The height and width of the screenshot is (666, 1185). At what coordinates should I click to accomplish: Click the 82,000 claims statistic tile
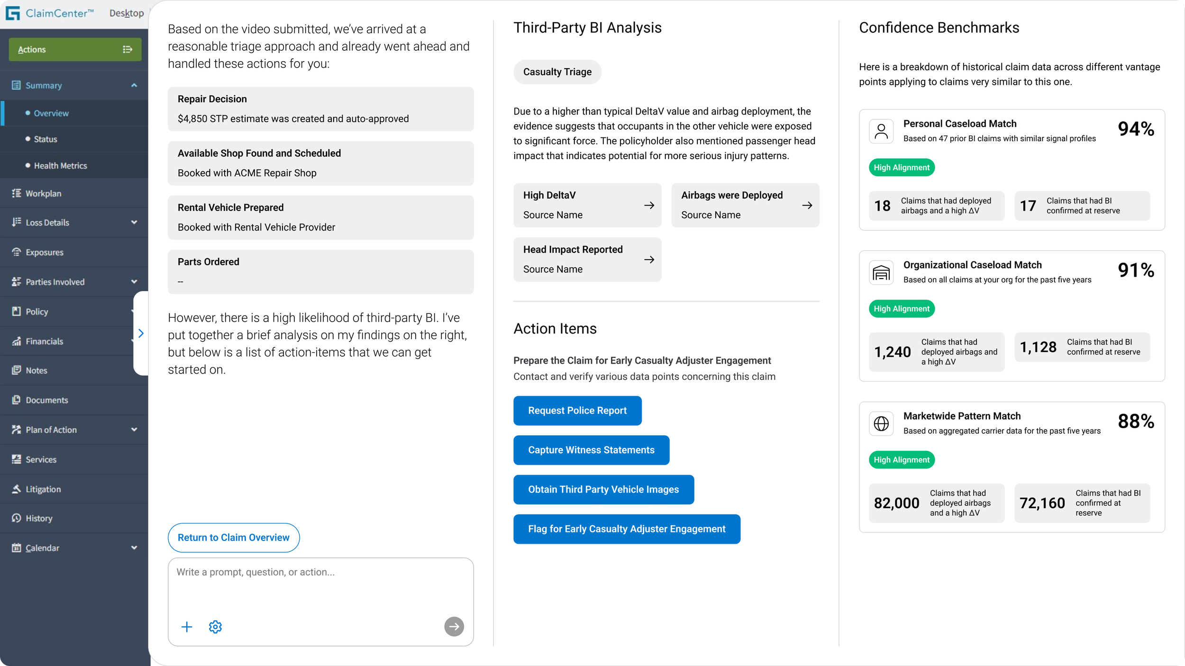[936, 503]
